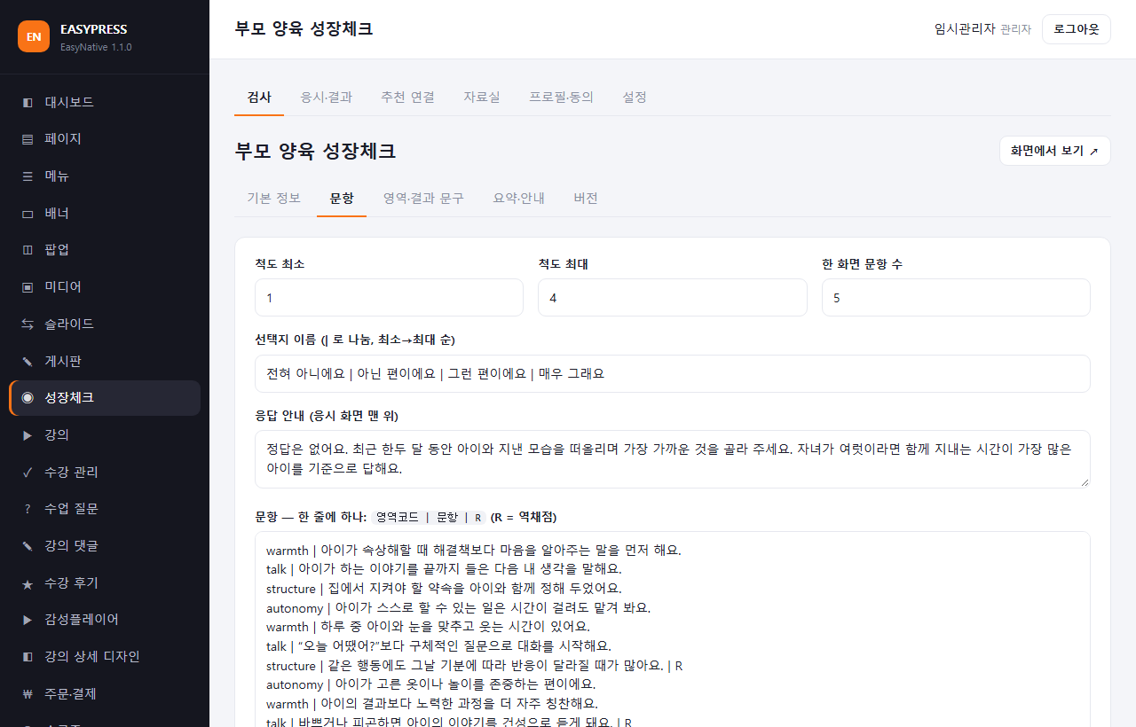This screenshot has height=727, width=1136.
Task: Select the 요약·안내 sub-tab
Action: [519, 199]
